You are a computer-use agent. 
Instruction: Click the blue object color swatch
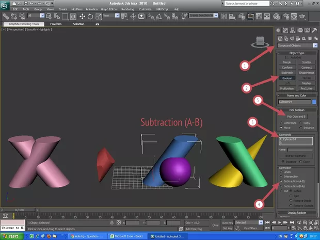[x=314, y=102]
